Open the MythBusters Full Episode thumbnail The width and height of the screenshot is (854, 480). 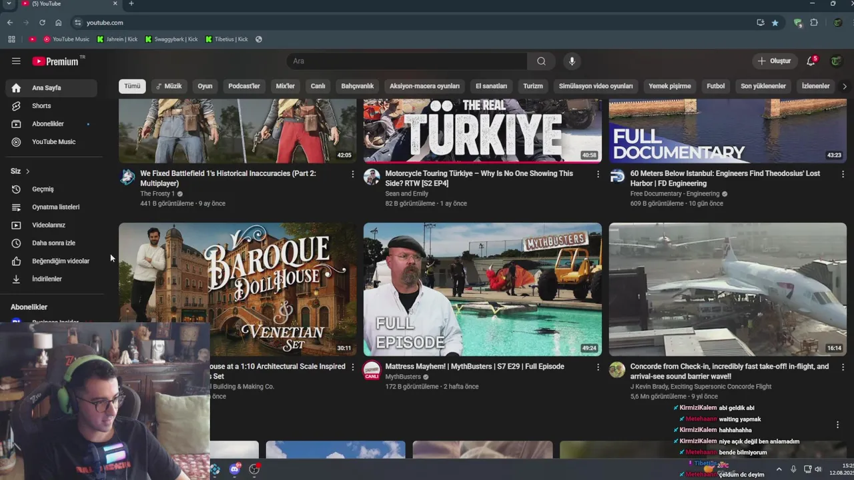482,289
